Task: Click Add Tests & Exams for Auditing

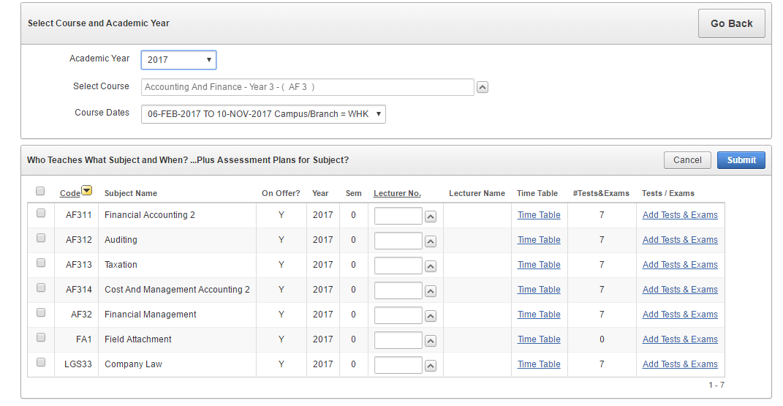Action: pos(680,240)
